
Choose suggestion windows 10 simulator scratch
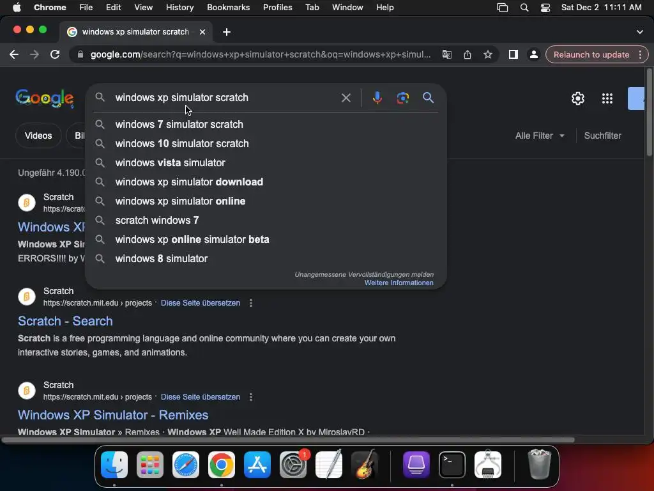click(x=266, y=144)
